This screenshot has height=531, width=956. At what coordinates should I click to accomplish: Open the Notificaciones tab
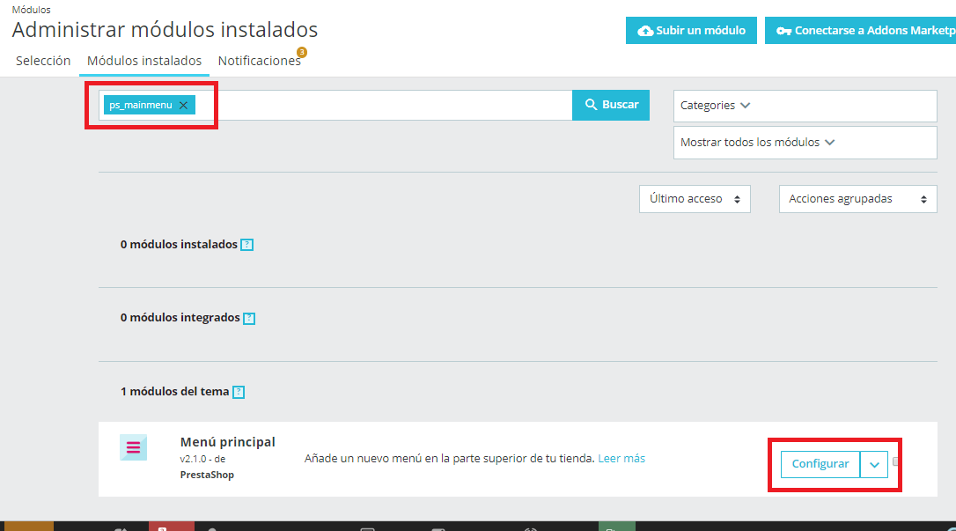[x=259, y=61]
